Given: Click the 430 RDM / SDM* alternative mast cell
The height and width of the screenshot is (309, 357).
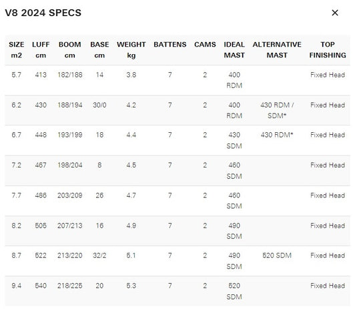Looking at the screenshot, I should 277,110.
